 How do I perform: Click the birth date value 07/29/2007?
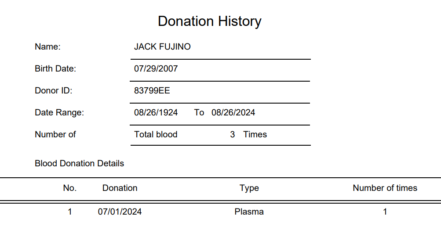[x=156, y=68]
